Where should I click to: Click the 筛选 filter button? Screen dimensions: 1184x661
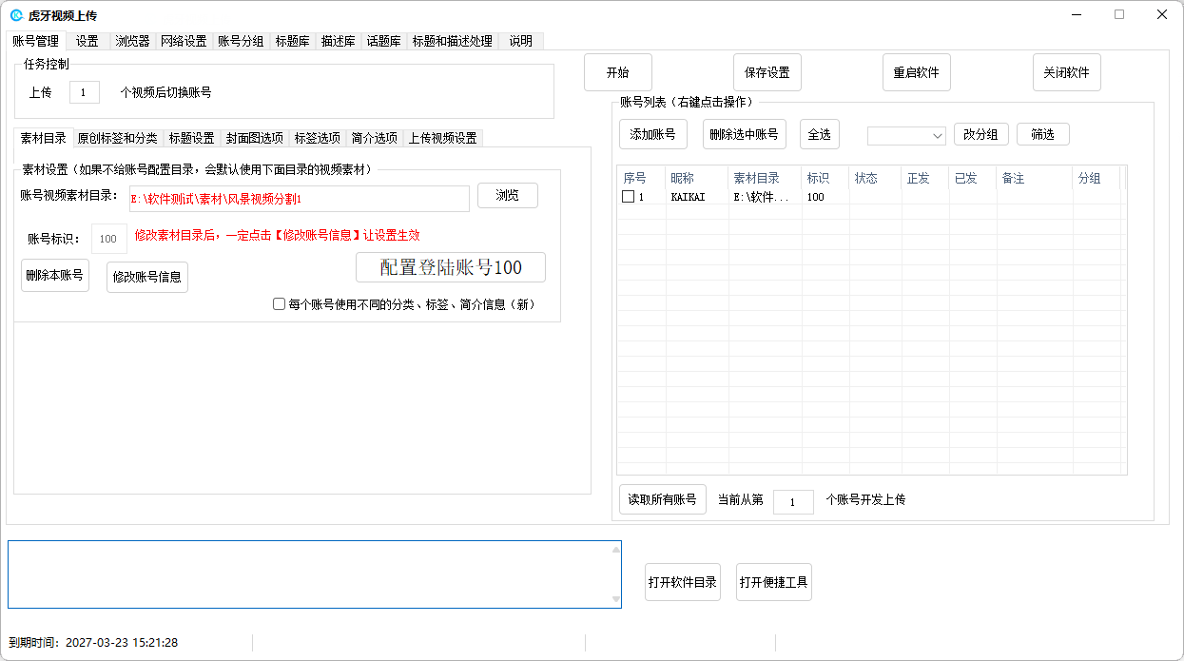pos(1042,135)
